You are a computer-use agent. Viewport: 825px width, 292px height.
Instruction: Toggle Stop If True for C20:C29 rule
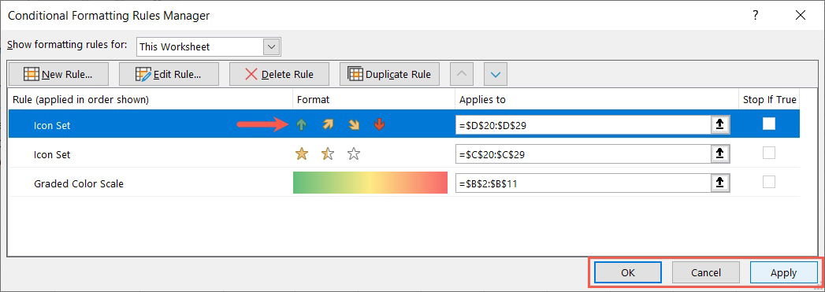(x=769, y=153)
